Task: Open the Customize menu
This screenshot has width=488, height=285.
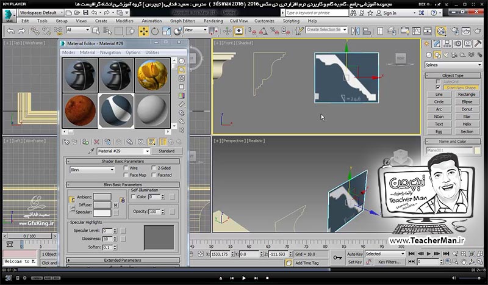Action: [x=265, y=21]
